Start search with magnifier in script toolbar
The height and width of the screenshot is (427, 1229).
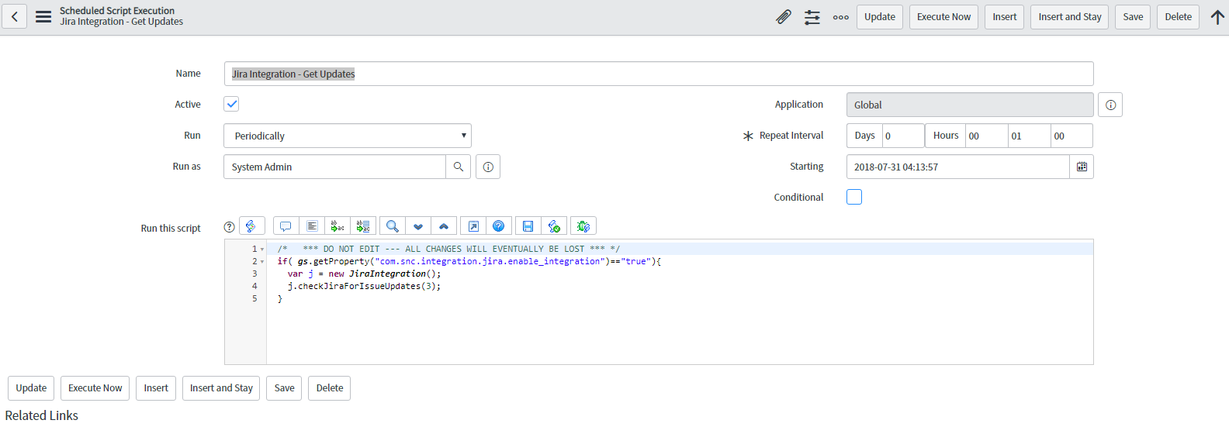pyautogui.click(x=393, y=226)
